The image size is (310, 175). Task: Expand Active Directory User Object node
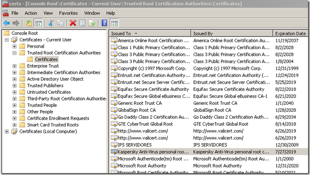pyautogui.click(x=14, y=79)
